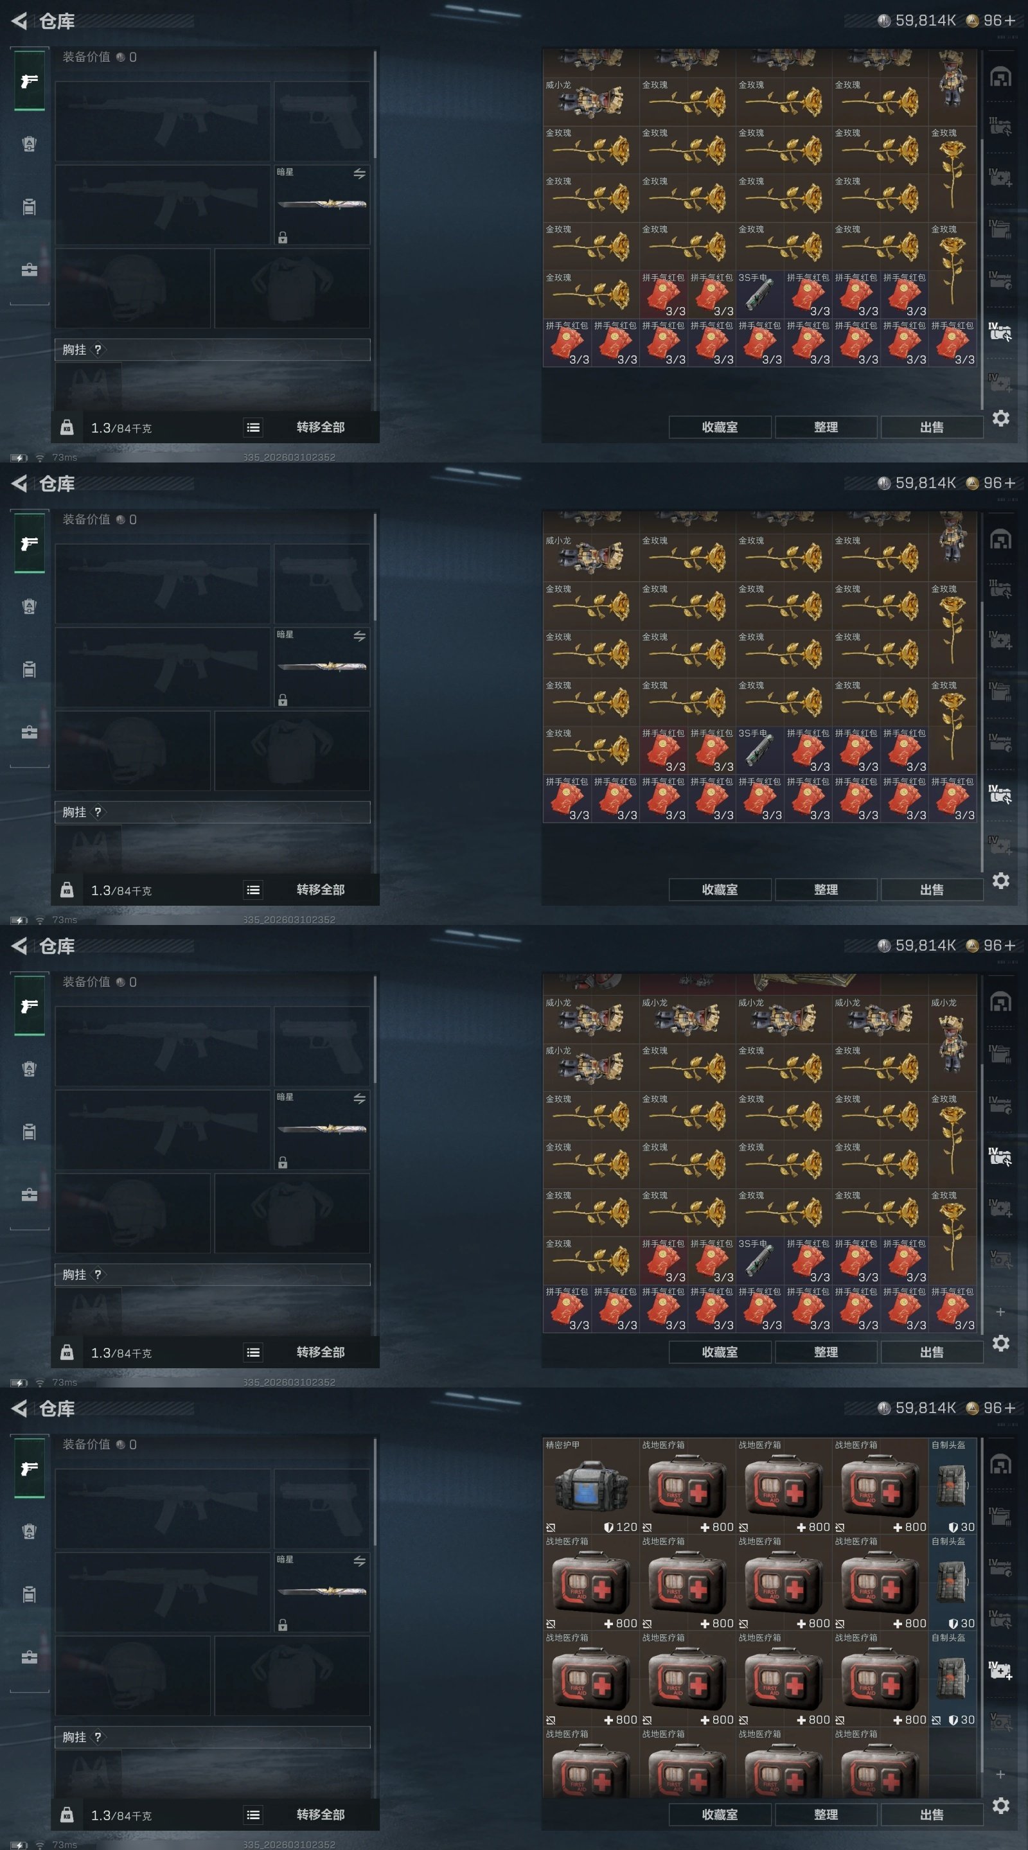1028x1850 pixels.
Task: Toggle the list view icon beside 转移全部 in the topmost screenshot
Action: pyautogui.click(x=253, y=427)
